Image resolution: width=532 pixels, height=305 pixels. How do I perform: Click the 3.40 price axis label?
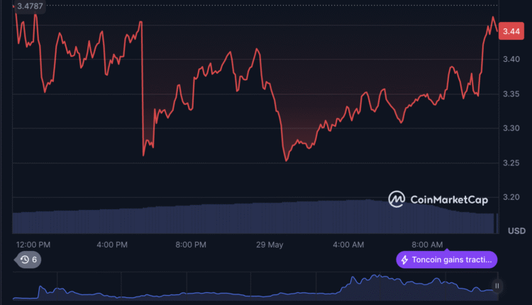point(512,60)
